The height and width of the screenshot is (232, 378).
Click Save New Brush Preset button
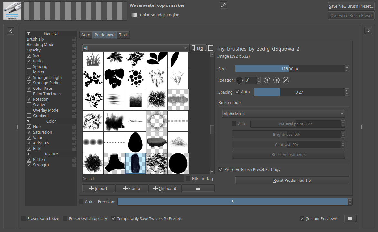351,6
